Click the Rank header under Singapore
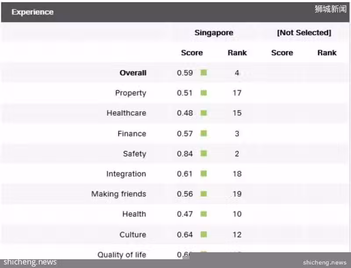 (237, 53)
